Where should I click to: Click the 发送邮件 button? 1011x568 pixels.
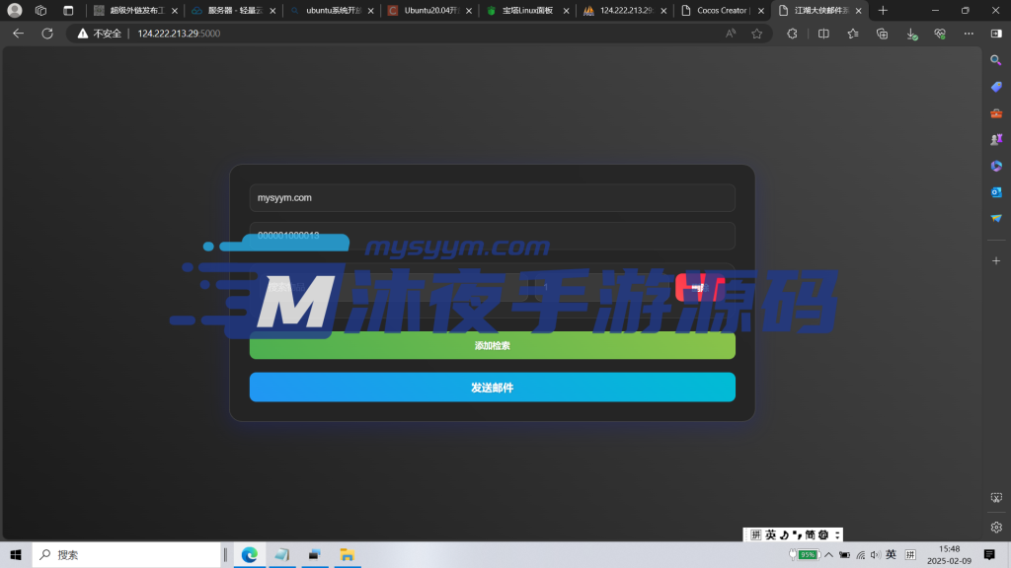click(x=493, y=387)
